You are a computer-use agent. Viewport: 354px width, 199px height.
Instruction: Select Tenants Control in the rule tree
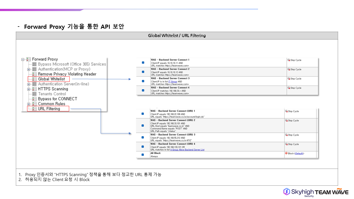52,94
